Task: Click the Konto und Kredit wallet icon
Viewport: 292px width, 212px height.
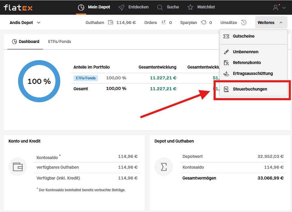Action: click(x=18, y=167)
